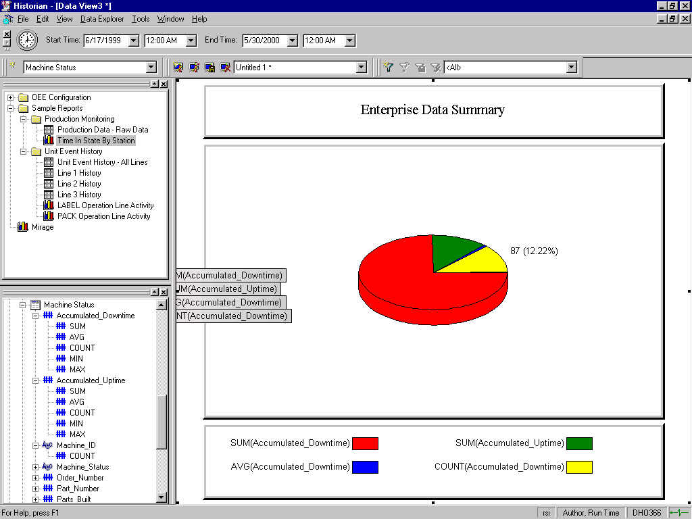Collapse the Accumulated_Downtime field node
The height and width of the screenshot is (519, 692).
coord(36,316)
